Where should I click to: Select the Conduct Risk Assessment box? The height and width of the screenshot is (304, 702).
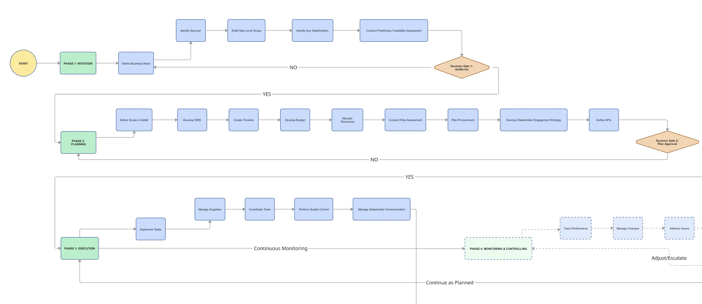pos(405,120)
